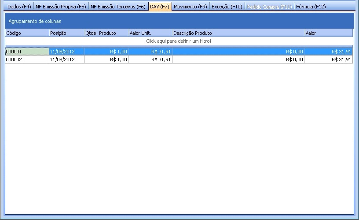Viewport: 359px width, 220px height.
Task: Open the NF Emissão Própria (F5) tab
Action: [61, 7]
